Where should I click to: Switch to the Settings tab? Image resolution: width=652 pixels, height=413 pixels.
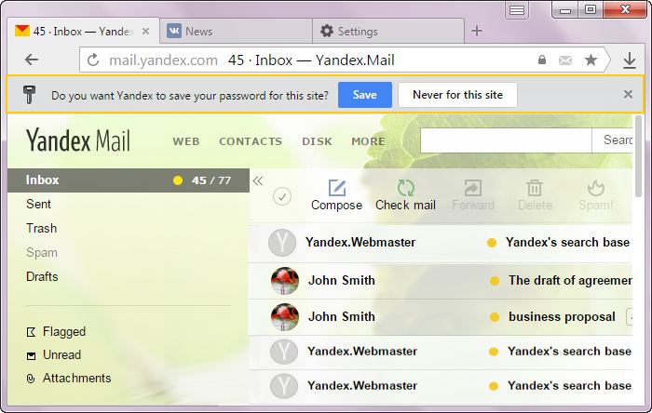(x=388, y=31)
